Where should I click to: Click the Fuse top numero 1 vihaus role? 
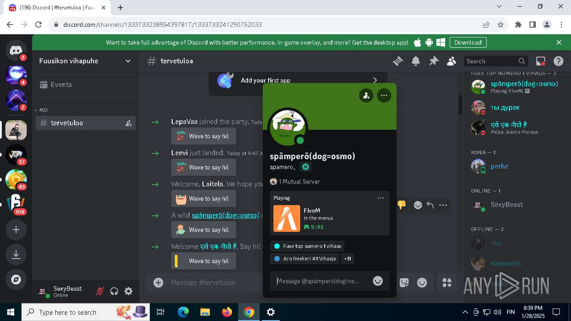coord(307,246)
